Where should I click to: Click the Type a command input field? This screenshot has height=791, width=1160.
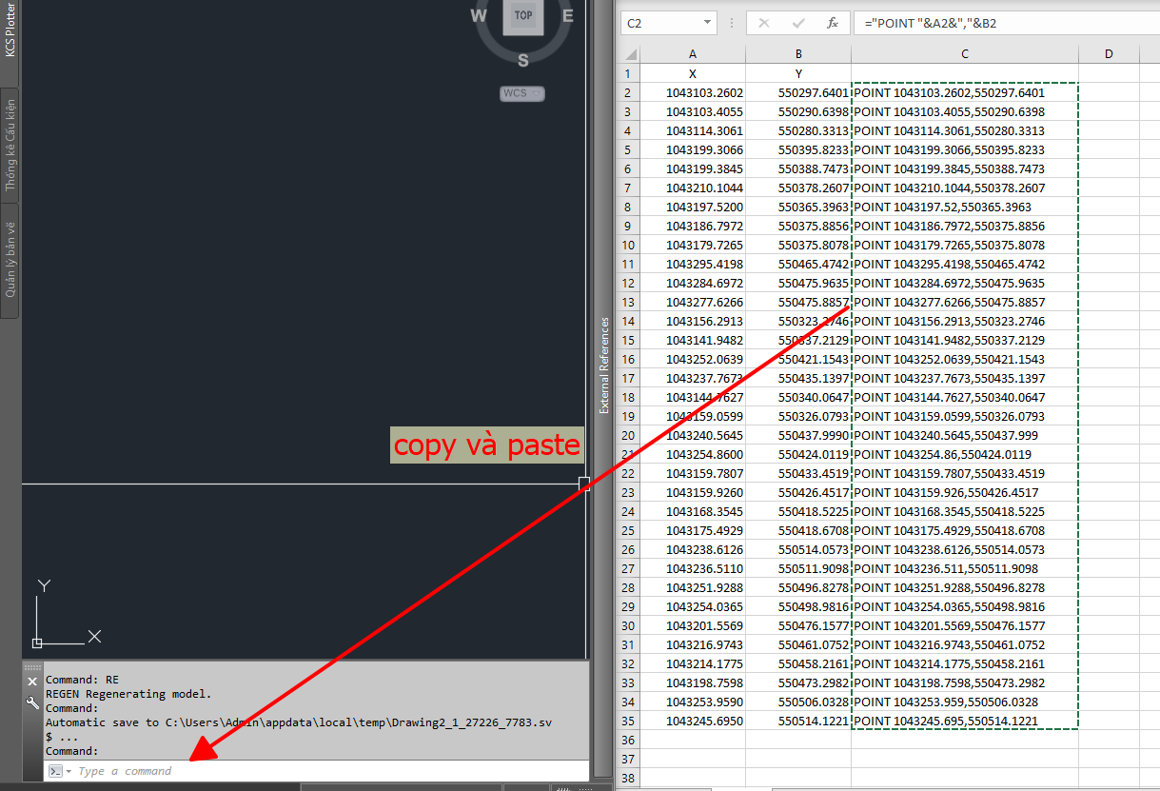tap(324, 771)
